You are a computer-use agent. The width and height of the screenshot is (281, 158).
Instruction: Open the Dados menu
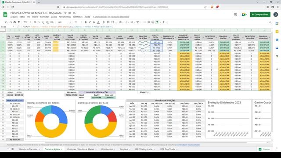click(x=54, y=17)
